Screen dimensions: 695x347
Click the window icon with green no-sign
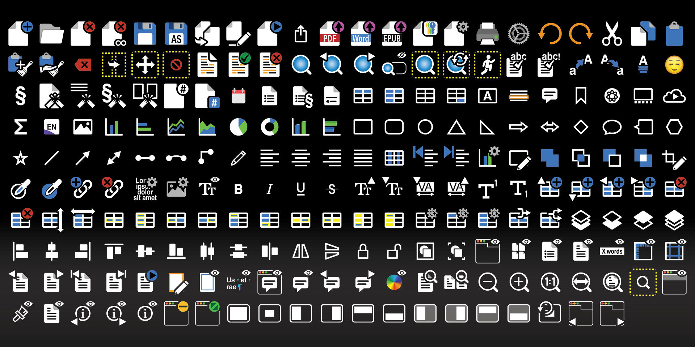207,313
